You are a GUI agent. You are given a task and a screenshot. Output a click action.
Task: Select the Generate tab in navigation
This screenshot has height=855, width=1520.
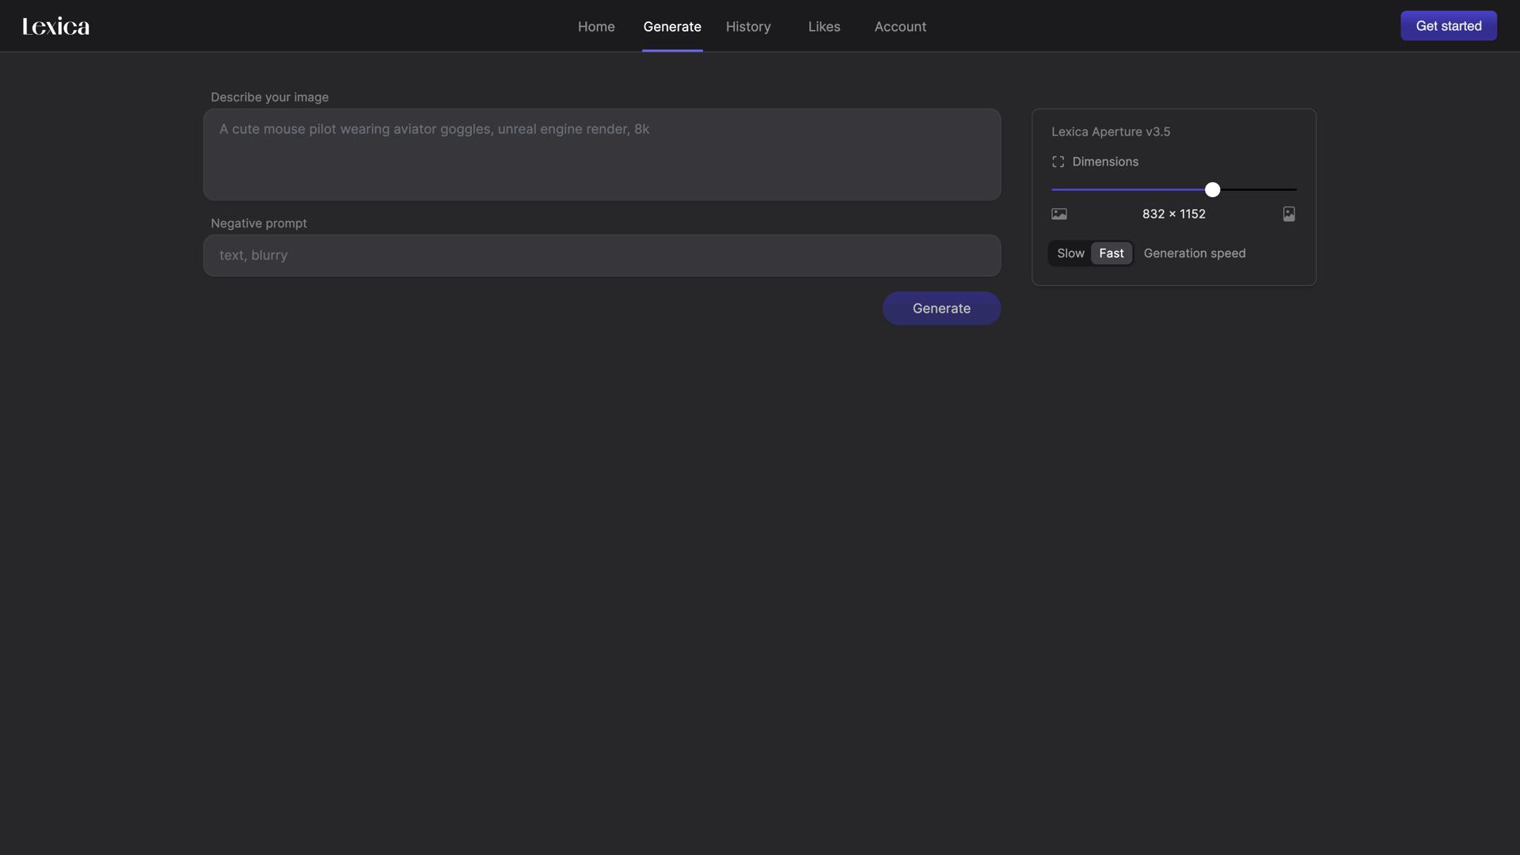click(672, 26)
